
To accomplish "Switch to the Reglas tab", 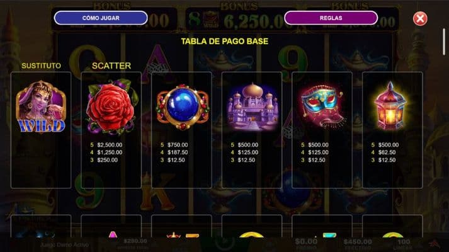I will click(x=331, y=18).
